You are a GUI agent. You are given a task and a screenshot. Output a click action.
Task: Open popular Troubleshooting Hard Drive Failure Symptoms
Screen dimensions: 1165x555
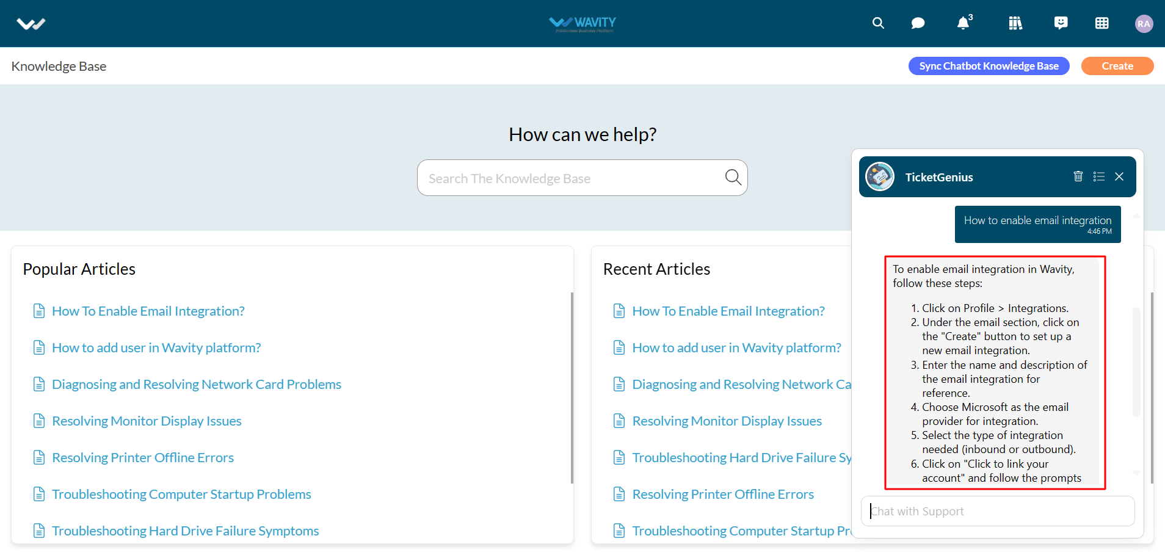pos(186,531)
